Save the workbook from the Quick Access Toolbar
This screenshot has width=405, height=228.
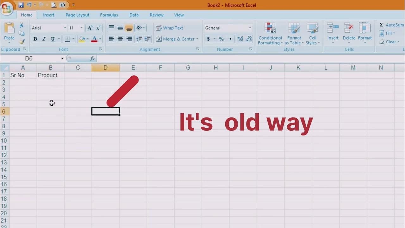click(x=21, y=5)
